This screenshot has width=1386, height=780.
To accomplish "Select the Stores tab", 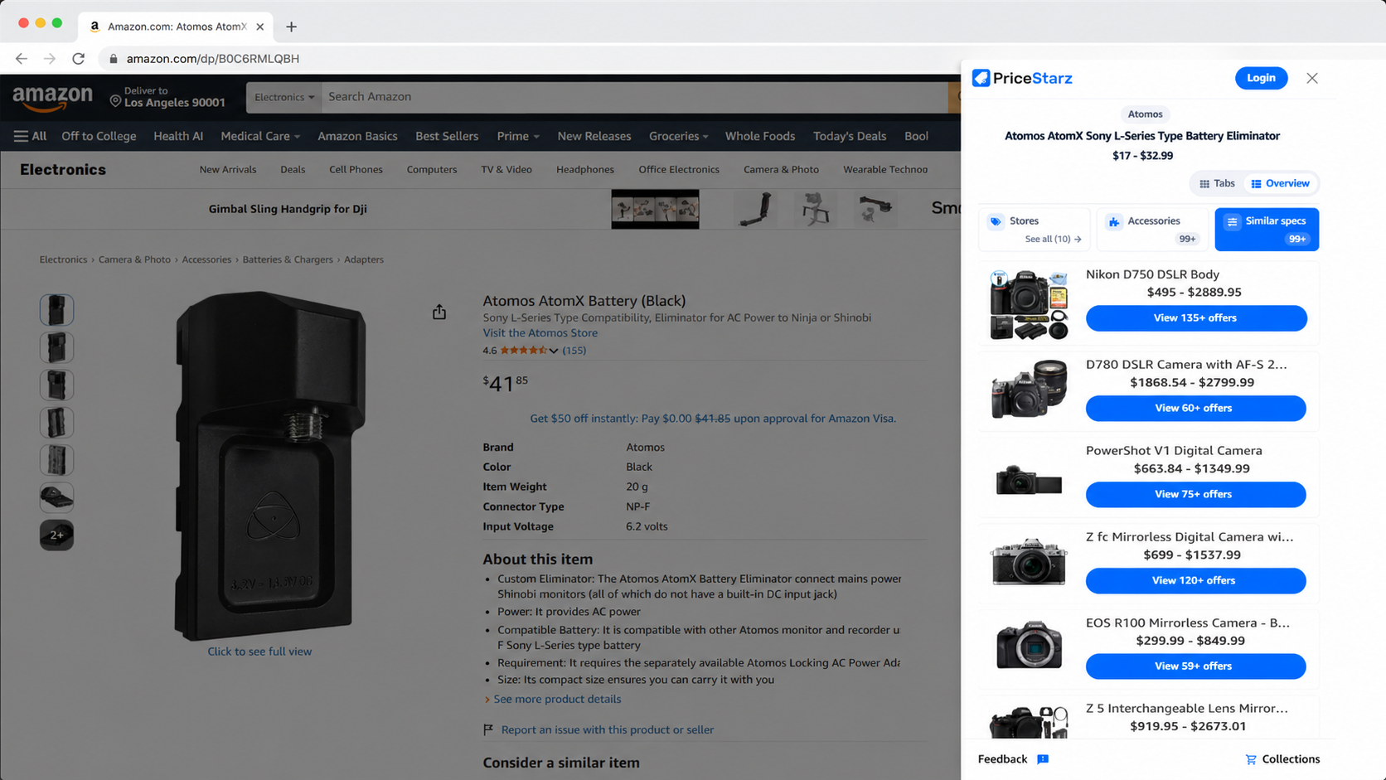I will pos(1034,229).
